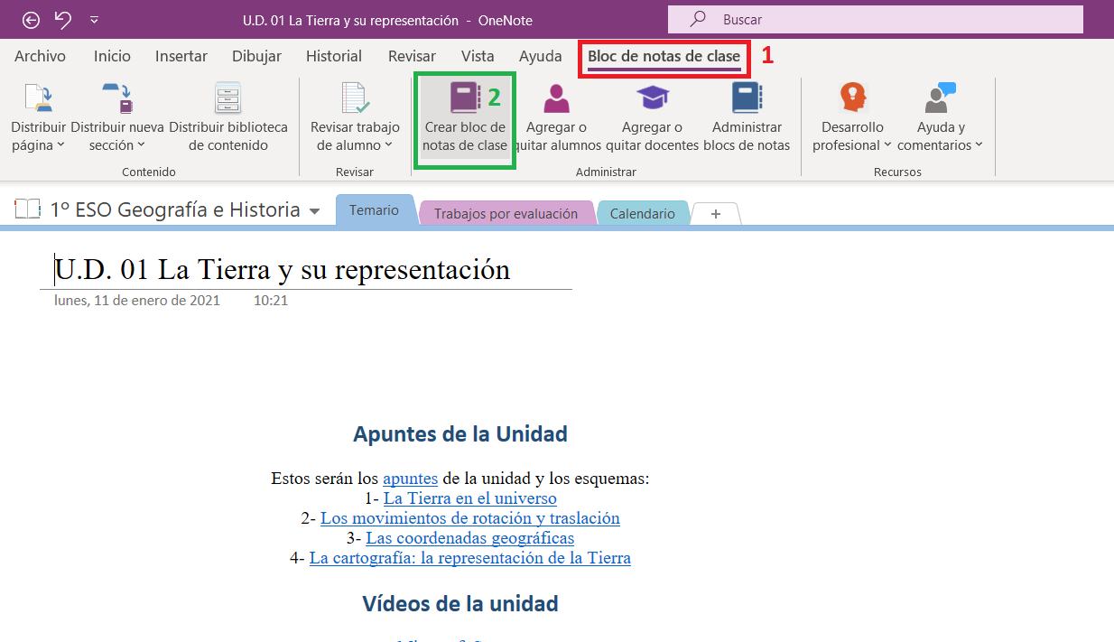Click the Back arrow in title bar

point(32,20)
